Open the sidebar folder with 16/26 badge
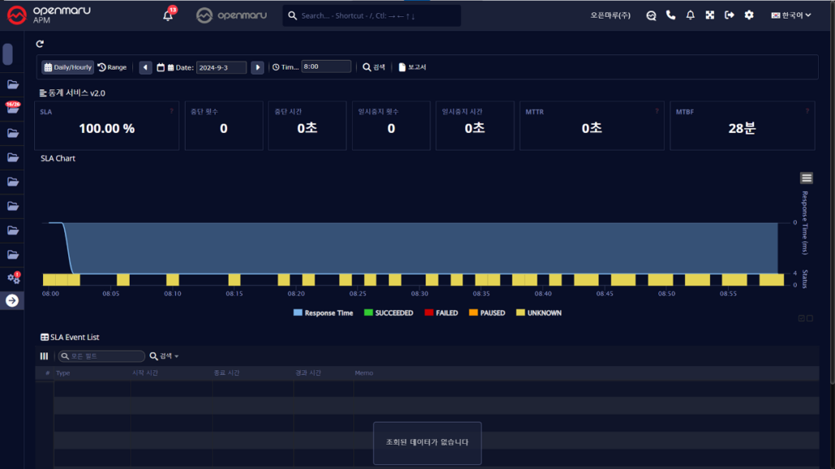The width and height of the screenshot is (835, 469). (x=13, y=109)
